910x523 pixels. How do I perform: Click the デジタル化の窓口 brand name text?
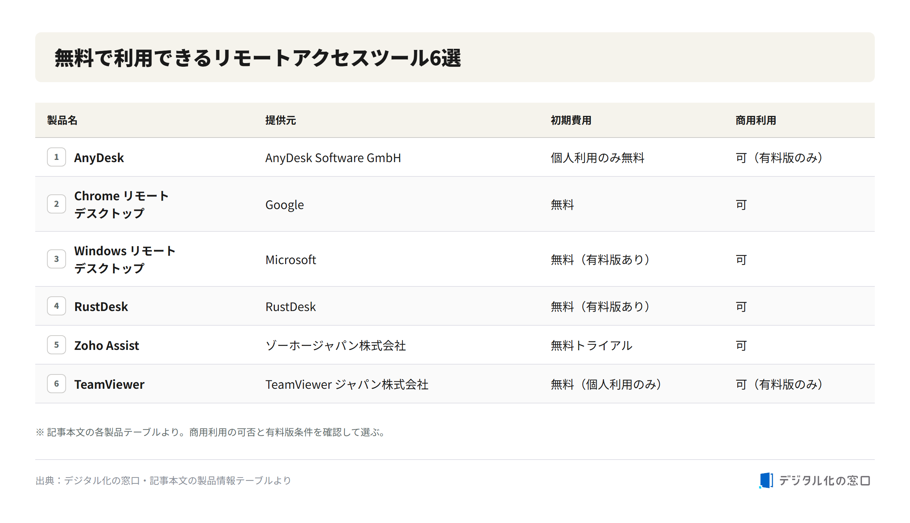coord(825,480)
